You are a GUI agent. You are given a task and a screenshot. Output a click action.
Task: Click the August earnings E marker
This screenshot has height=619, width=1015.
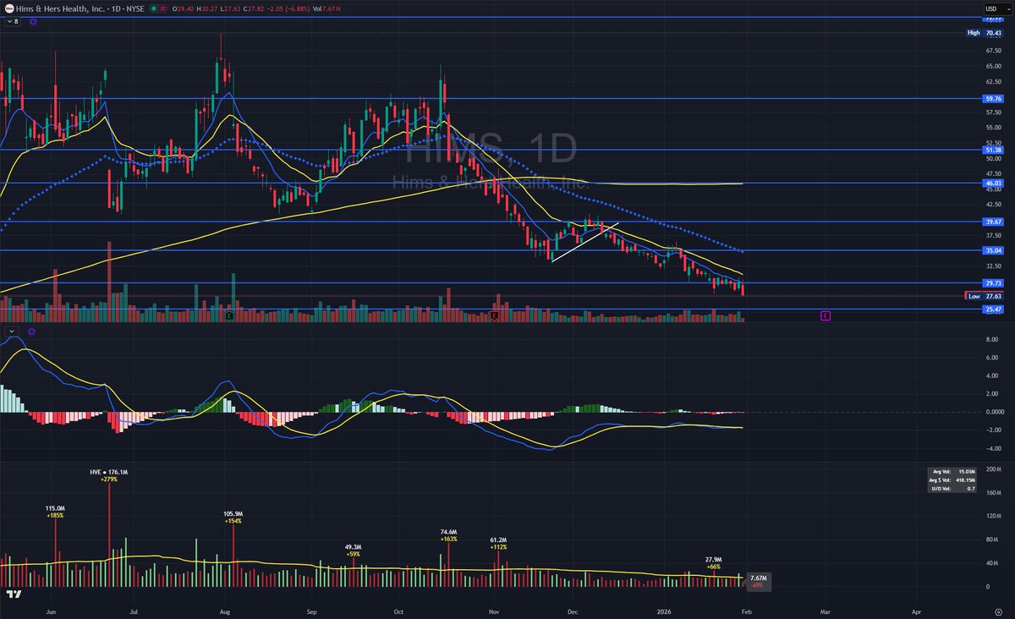pos(230,315)
